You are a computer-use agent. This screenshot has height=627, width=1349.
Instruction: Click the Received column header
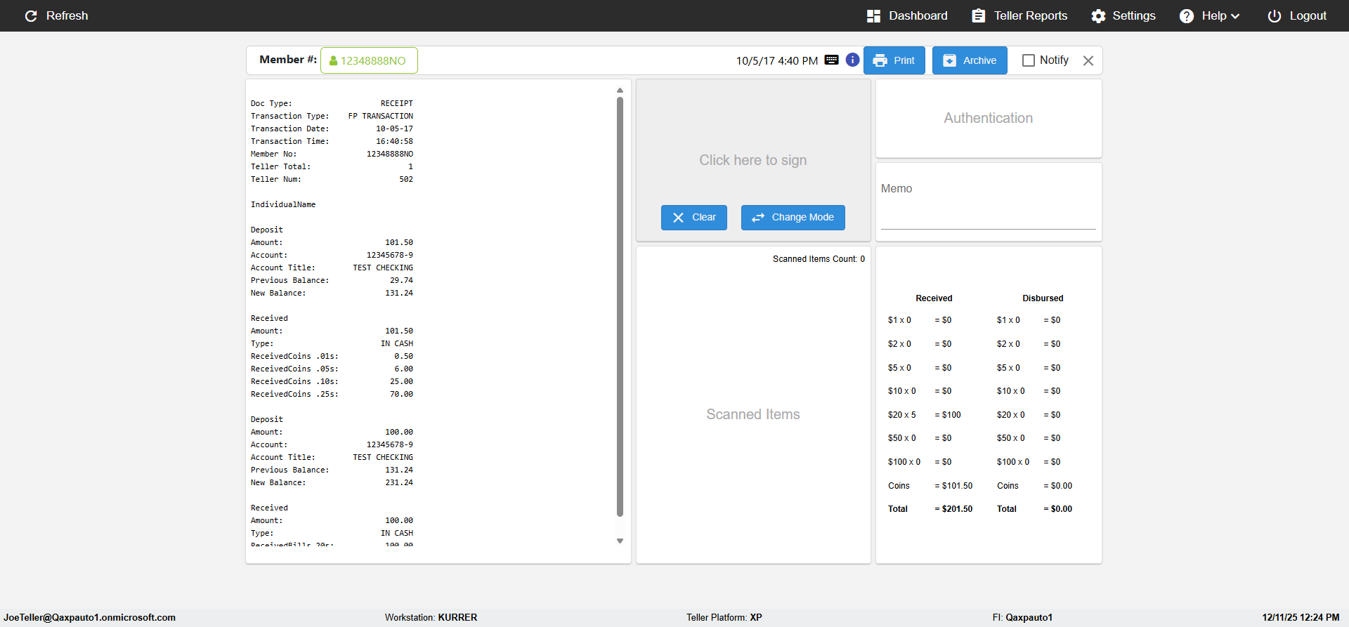pyautogui.click(x=934, y=298)
